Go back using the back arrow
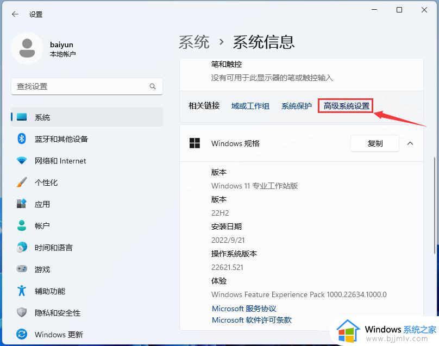The width and height of the screenshot is (439, 346). coord(15,14)
